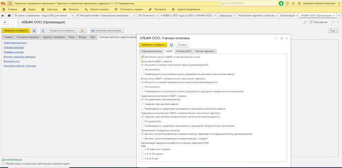The image size is (342, 168).
Task: Open the Коды tab
Action: 72,37
